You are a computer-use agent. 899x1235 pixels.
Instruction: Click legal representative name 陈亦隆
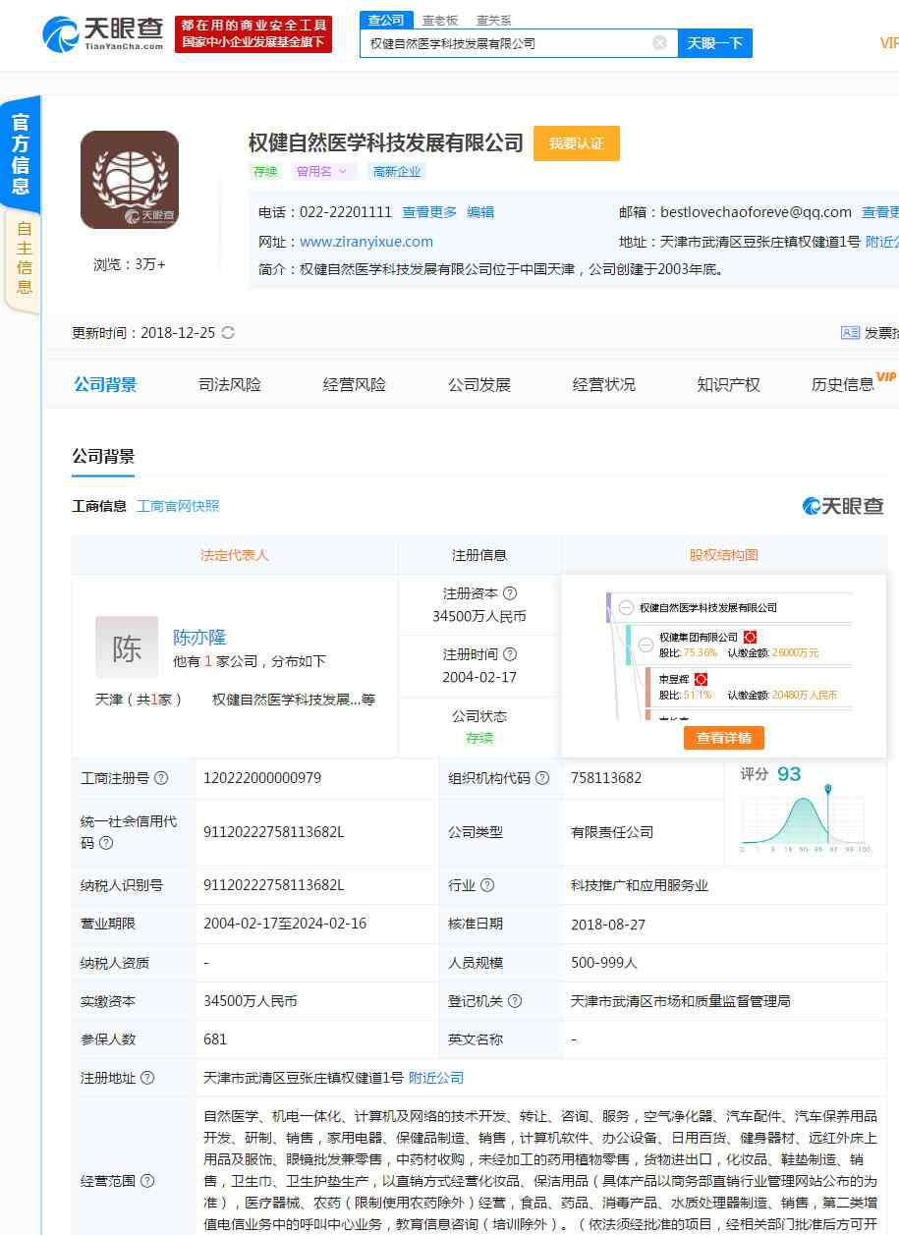(x=199, y=637)
